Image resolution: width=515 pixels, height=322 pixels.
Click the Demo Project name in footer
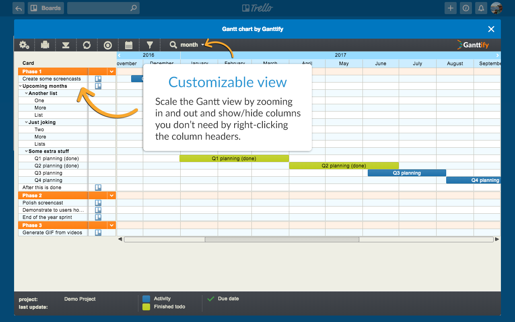tap(80, 299)
